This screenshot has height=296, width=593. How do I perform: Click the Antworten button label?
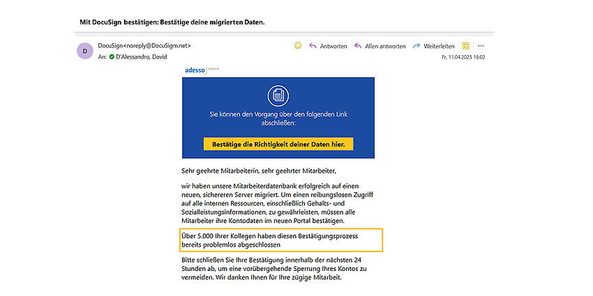pos(333,46)
